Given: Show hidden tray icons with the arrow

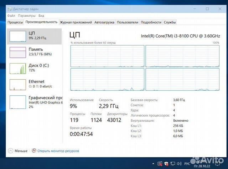Looking at the screenshot, I should click(x=153, y=164).
